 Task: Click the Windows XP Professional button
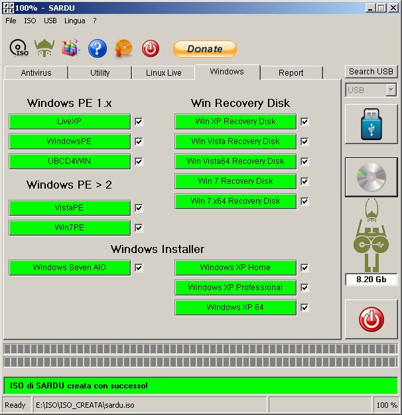pyautogui.click(x=235, y=288)
